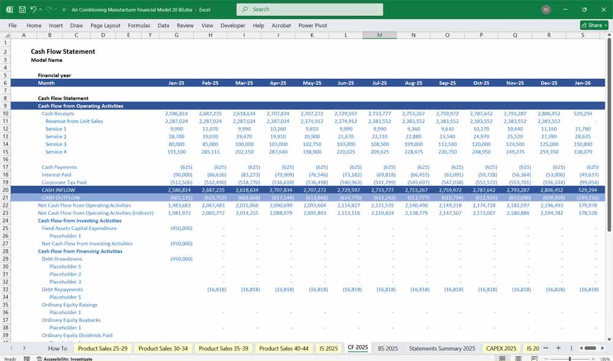613x361 pixels.
Task: Open the BS 2025 sheet tab
Action: 387,348
